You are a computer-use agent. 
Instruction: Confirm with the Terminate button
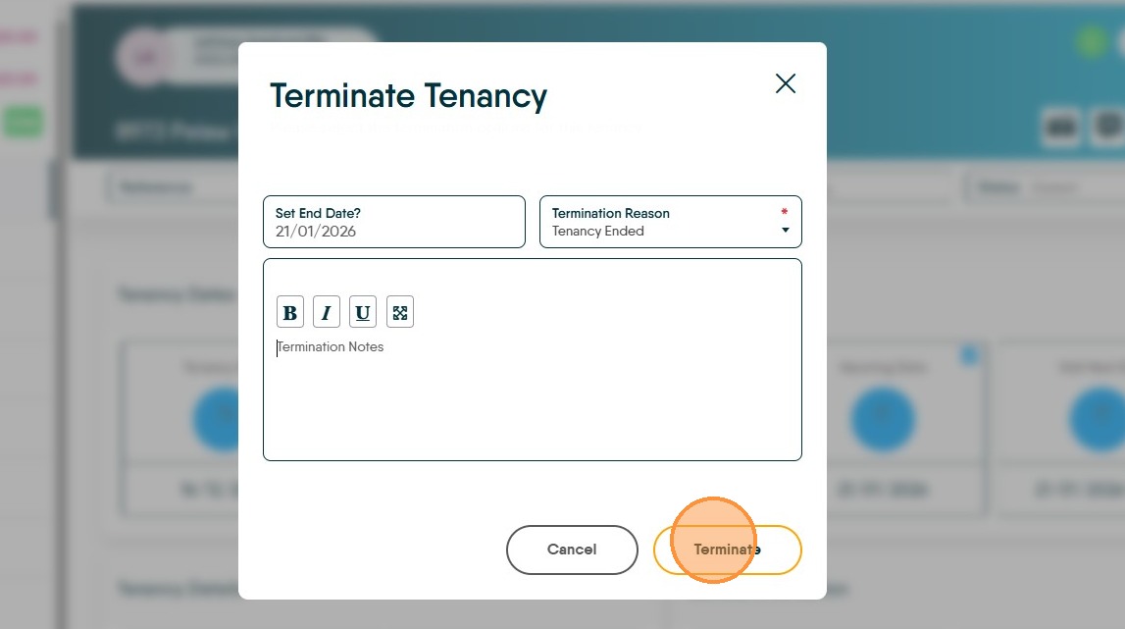728,550
